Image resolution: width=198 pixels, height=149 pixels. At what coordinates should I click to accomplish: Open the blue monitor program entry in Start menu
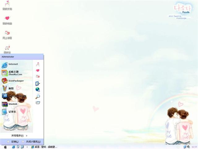coord(5,96)
